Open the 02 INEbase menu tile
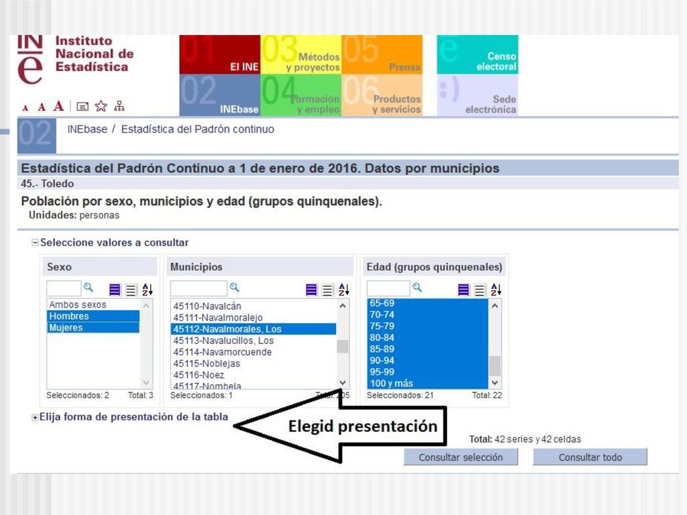Image resolution: width=687 pixels, height=515 pixels. click(220, 95)
